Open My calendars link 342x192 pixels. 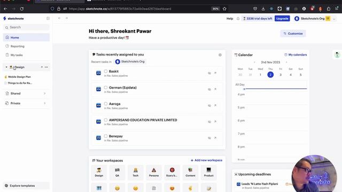click(x=296, y=54)
